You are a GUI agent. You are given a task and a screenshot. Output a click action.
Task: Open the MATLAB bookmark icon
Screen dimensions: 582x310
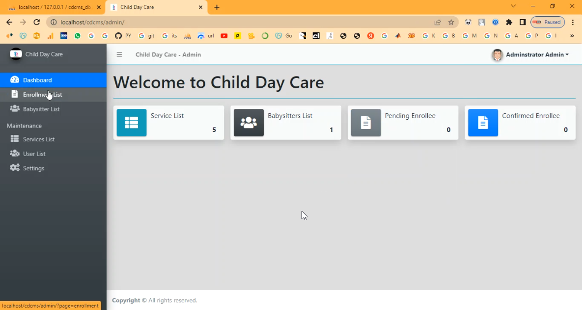(x=398, y=36)
